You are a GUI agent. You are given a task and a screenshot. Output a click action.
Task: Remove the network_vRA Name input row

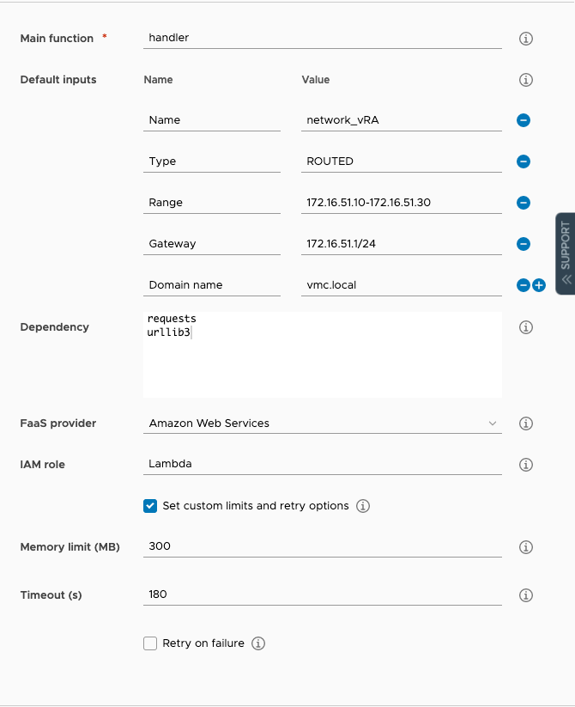[524, 120]
